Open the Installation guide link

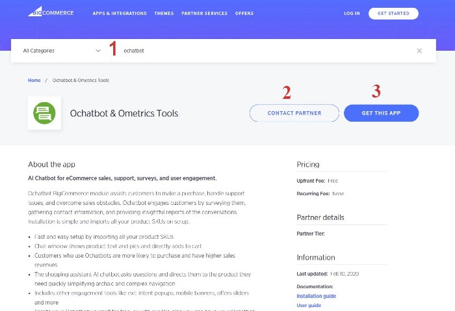[317, 296]
